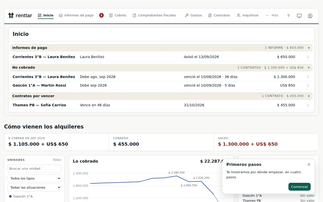
Task: Click the Buscar una unidad search field
Action: (34, 168)
